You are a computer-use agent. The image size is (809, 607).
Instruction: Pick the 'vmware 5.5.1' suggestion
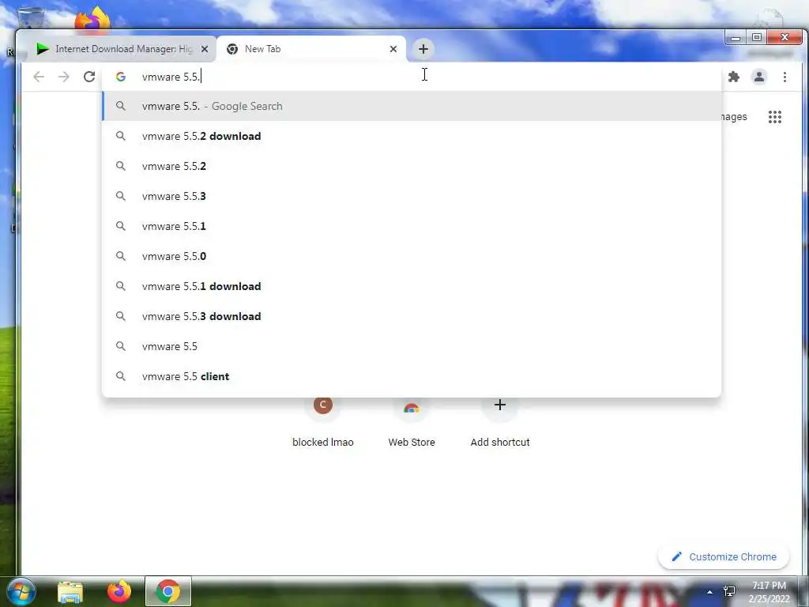tap(412, 226)
